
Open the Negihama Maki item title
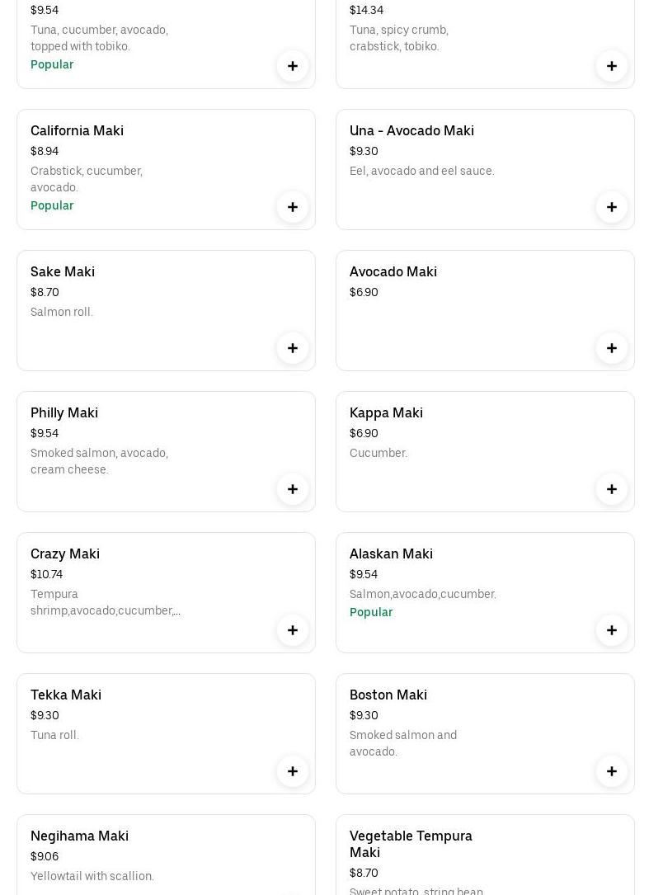79,836
